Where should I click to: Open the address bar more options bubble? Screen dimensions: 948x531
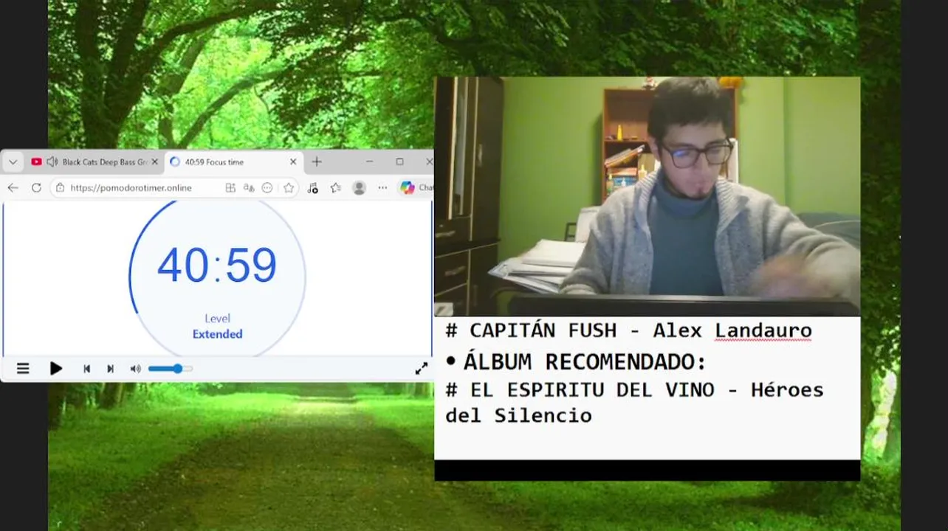pos(267,188)
